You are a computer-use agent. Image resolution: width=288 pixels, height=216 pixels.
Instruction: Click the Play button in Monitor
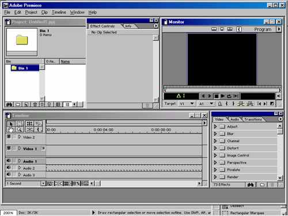click(x=223, y=96)
